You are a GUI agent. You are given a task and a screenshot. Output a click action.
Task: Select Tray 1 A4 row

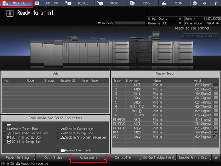point(165,85)
